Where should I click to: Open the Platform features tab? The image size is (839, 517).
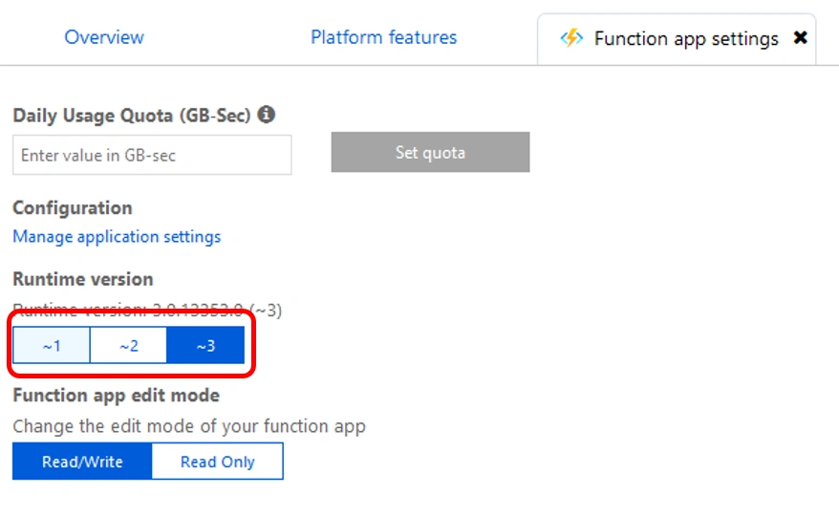pos(383,37)
